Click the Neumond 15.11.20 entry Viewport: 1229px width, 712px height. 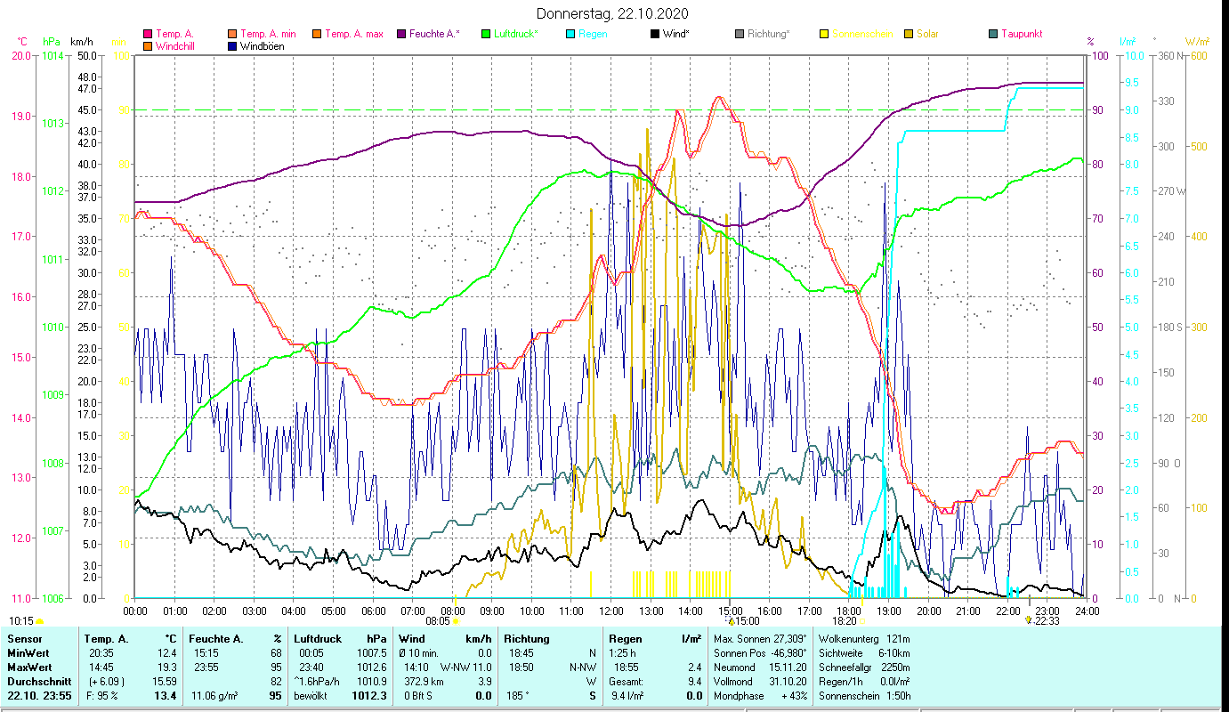(762, 667)
